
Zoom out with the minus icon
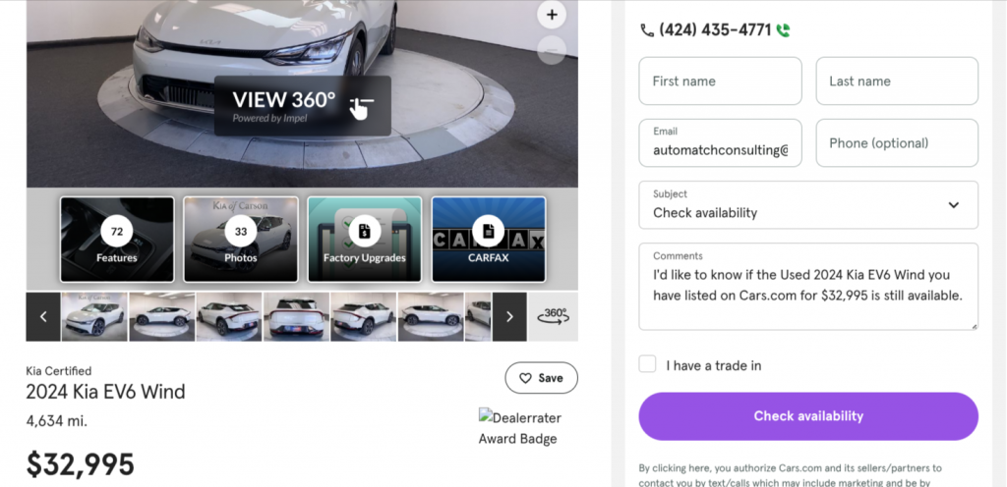coord(552,50)
